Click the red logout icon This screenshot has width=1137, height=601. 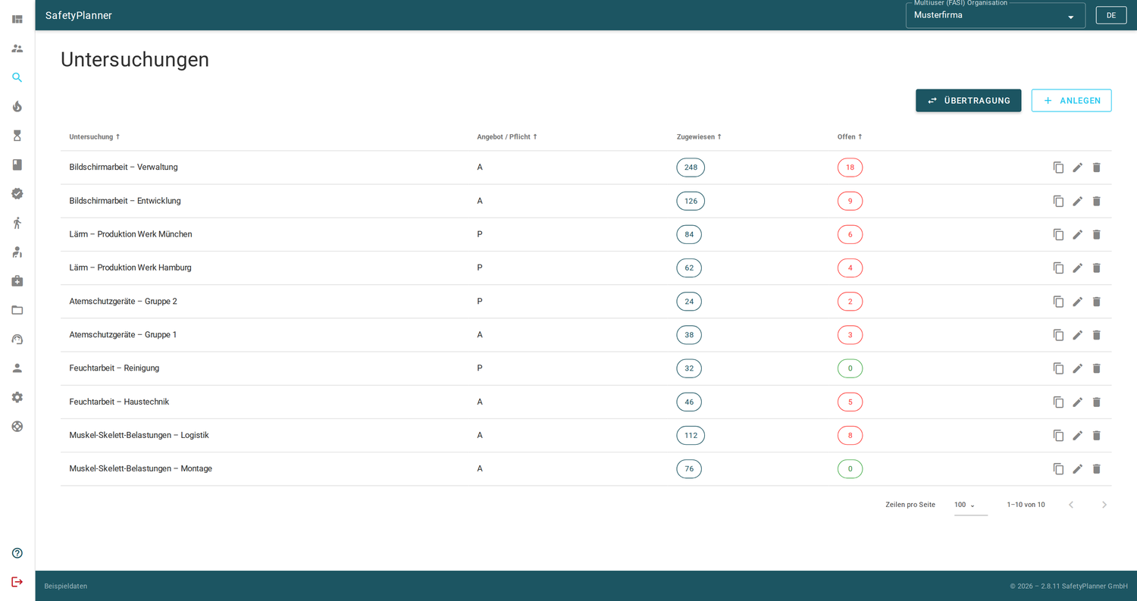pyautogui.click(x=17, y=582)
